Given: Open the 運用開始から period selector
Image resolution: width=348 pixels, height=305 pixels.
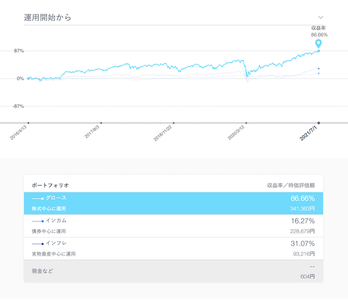Looking at the screenshot, I should (x=173, y=17).
